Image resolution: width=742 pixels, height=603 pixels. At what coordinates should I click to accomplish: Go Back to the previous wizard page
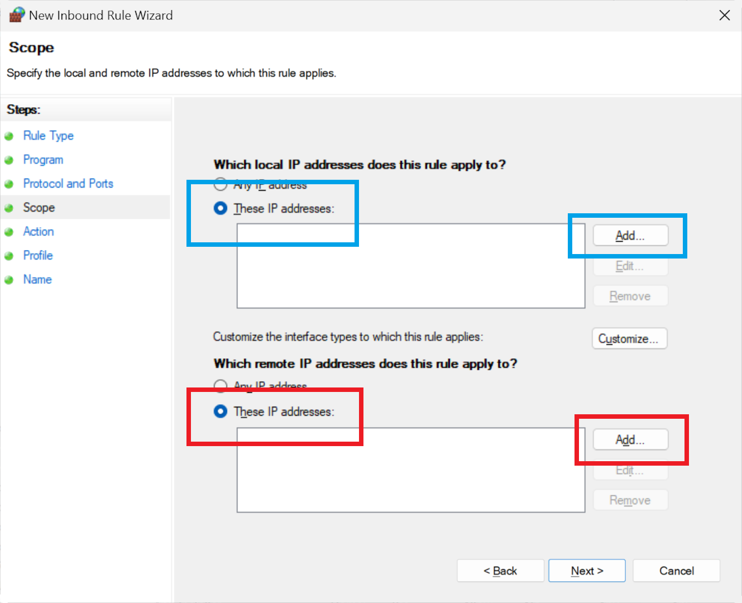[500, 571]
